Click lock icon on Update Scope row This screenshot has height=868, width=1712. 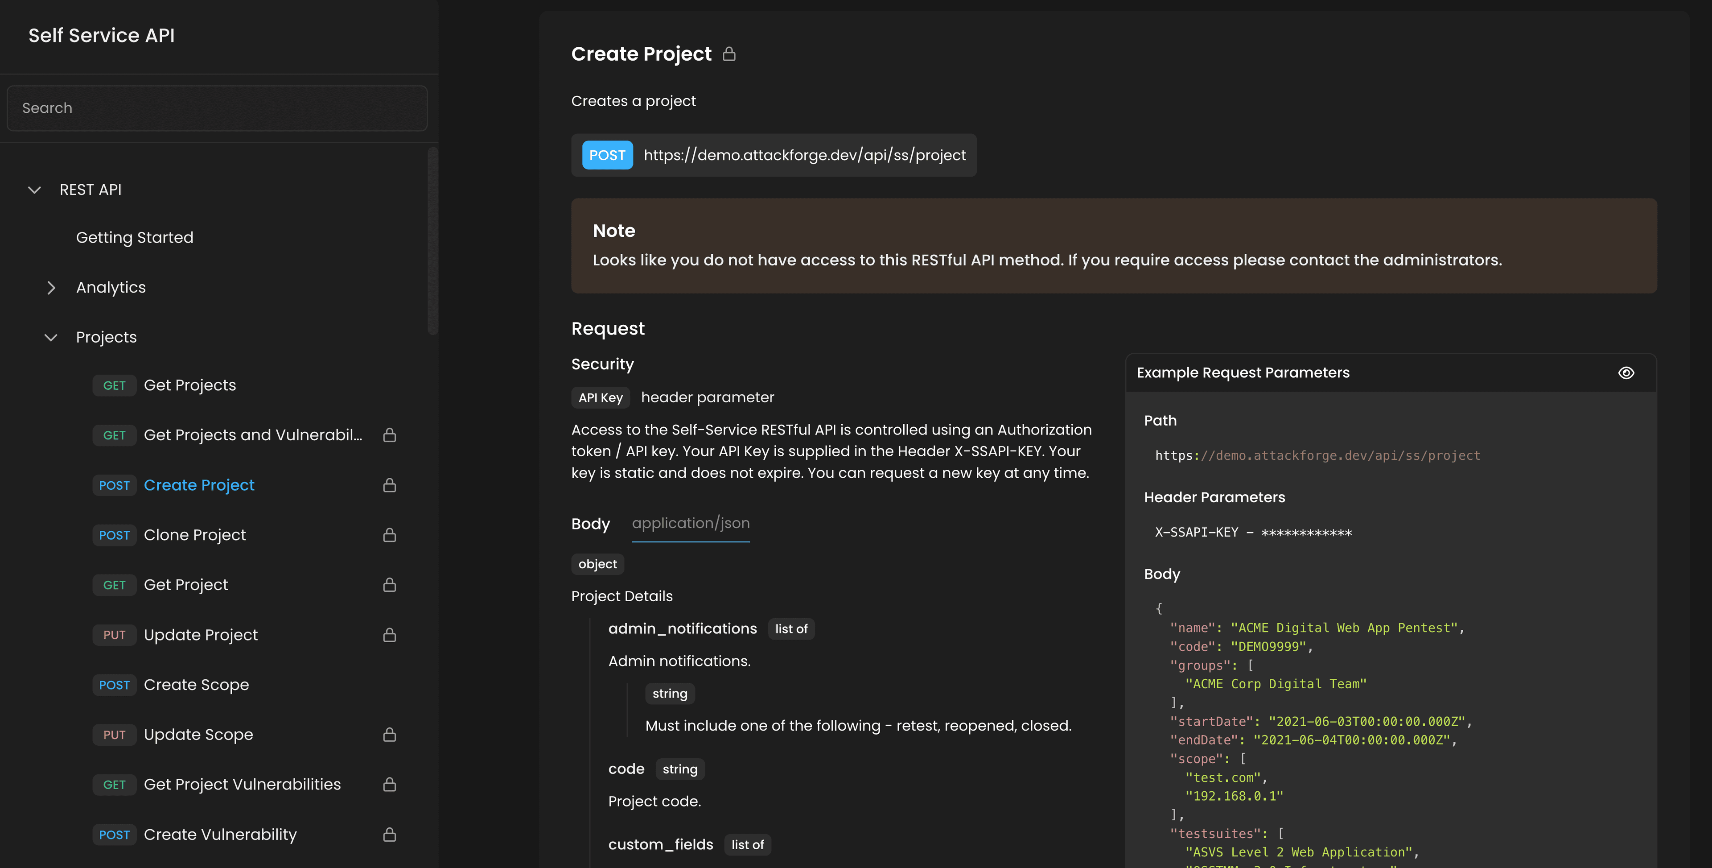(390, 734)
